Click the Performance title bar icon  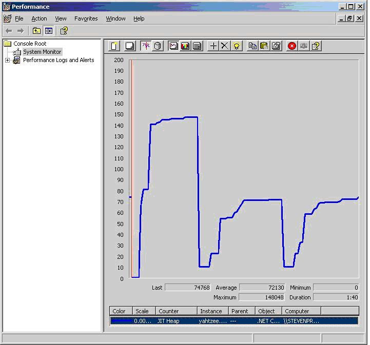(x=7, y=7)
